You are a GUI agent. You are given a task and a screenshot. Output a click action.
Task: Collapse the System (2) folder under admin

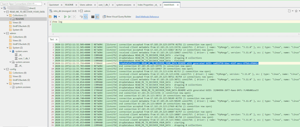(x=7, y=47)
